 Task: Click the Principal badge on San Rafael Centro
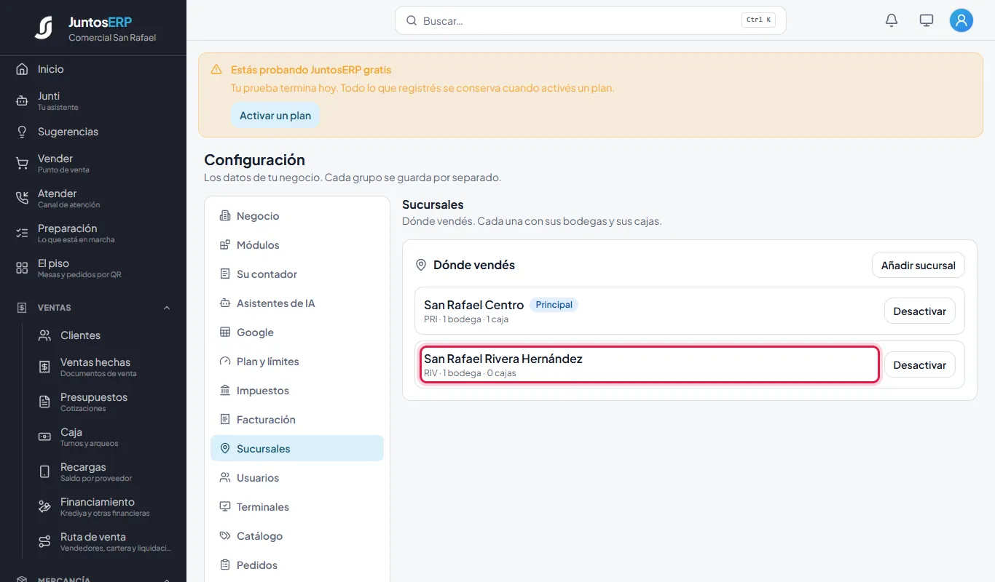(554, 305)
